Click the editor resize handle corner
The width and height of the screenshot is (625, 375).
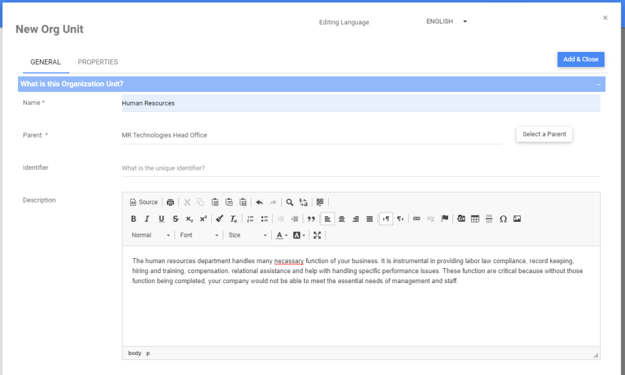(596, 354)
